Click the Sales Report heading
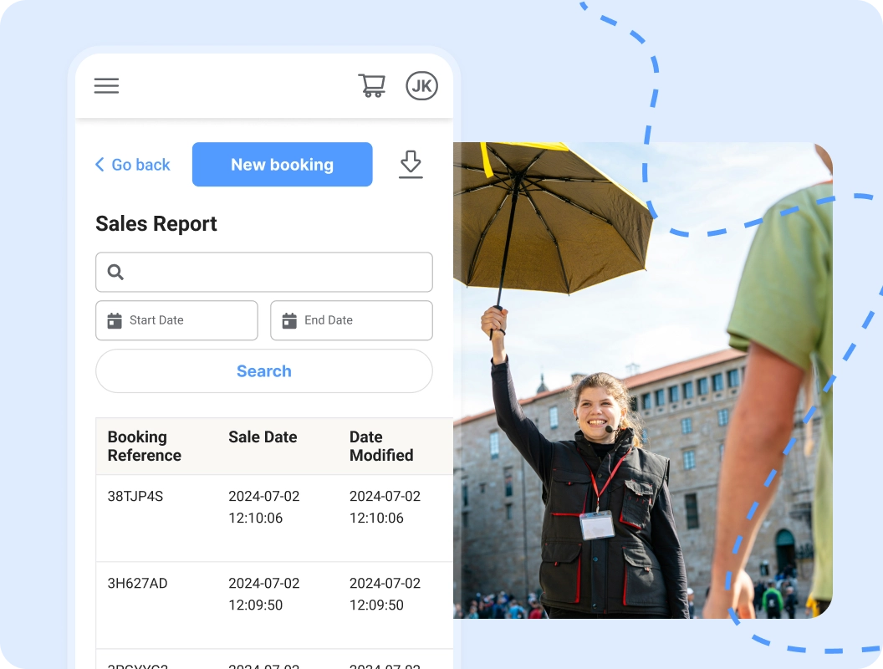Viewport: 883px width, 669px height. tap(156, 223)
